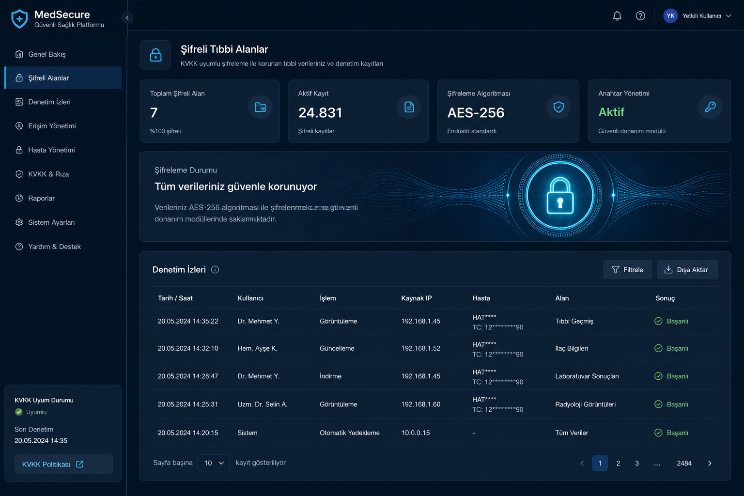Go to Erişim Yönetimi in the sidebar
Viewport: 744px width, 496px height.
point(63,126)
